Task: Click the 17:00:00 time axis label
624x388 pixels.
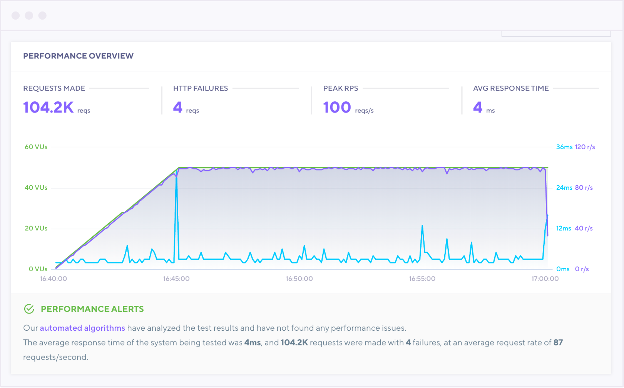Action: point(545,279)
